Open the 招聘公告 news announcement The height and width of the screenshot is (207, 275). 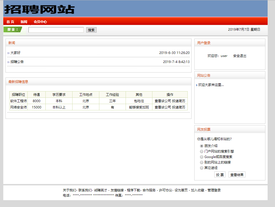click(x=17, y=62)
